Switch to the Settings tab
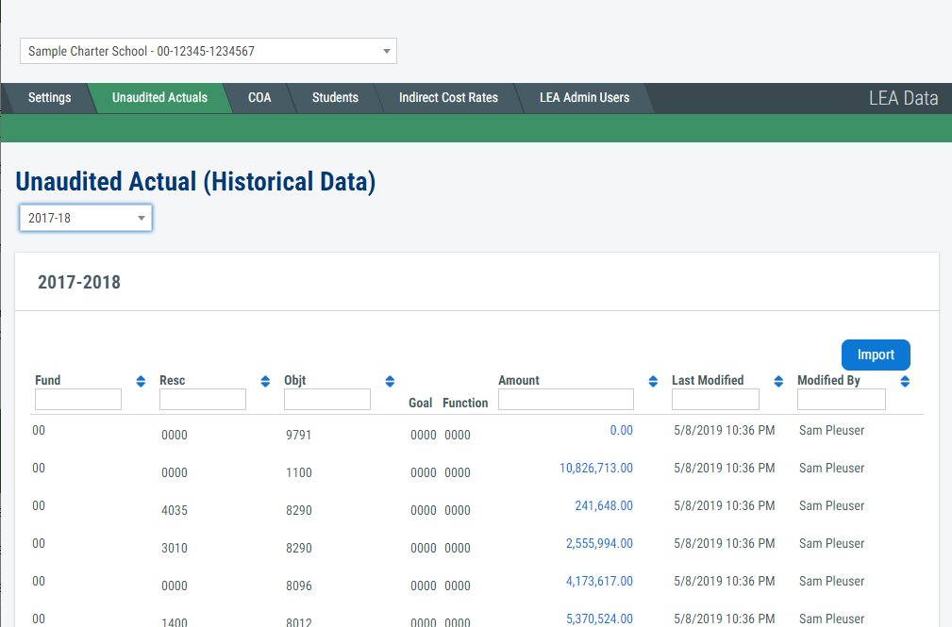952x627 pixels. tap(49, 98)
